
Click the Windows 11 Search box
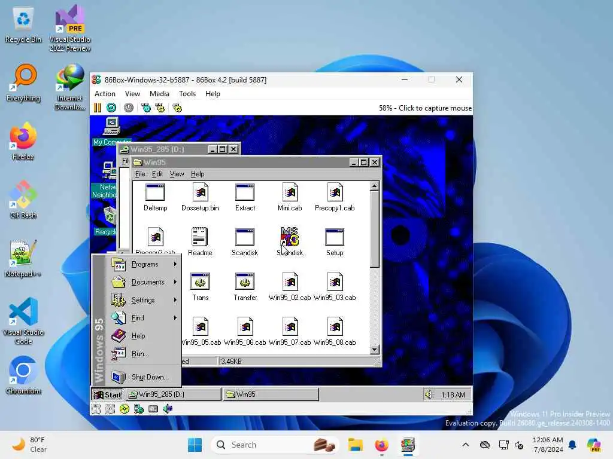[x=274, y=445]
